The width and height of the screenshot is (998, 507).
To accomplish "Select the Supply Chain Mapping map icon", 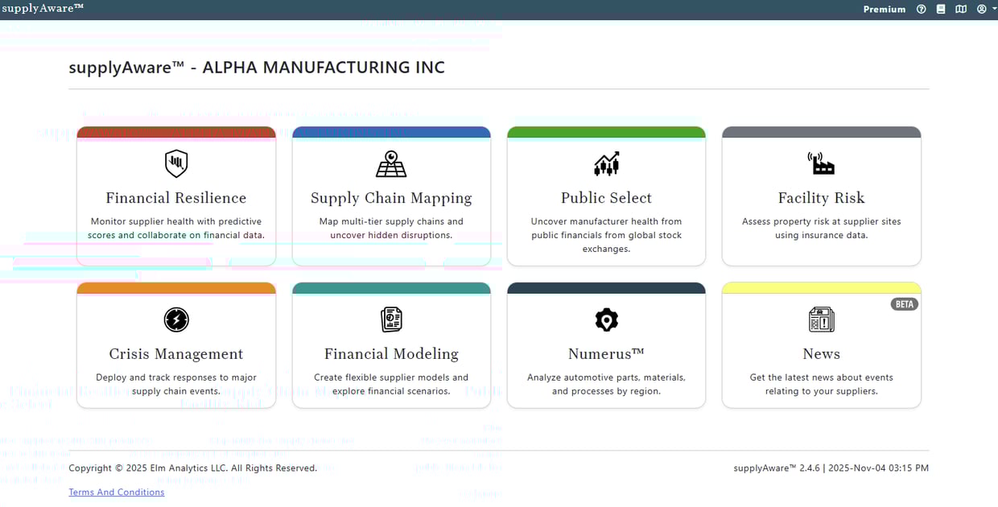I will click(391, 163).
